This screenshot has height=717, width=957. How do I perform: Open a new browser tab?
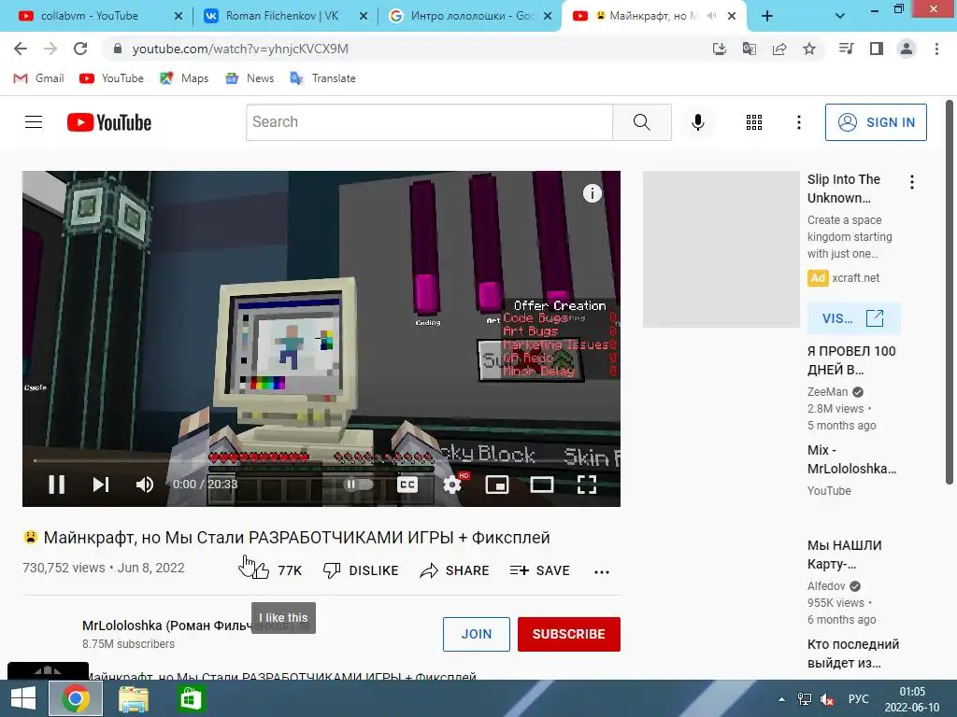tap(767, 17)
